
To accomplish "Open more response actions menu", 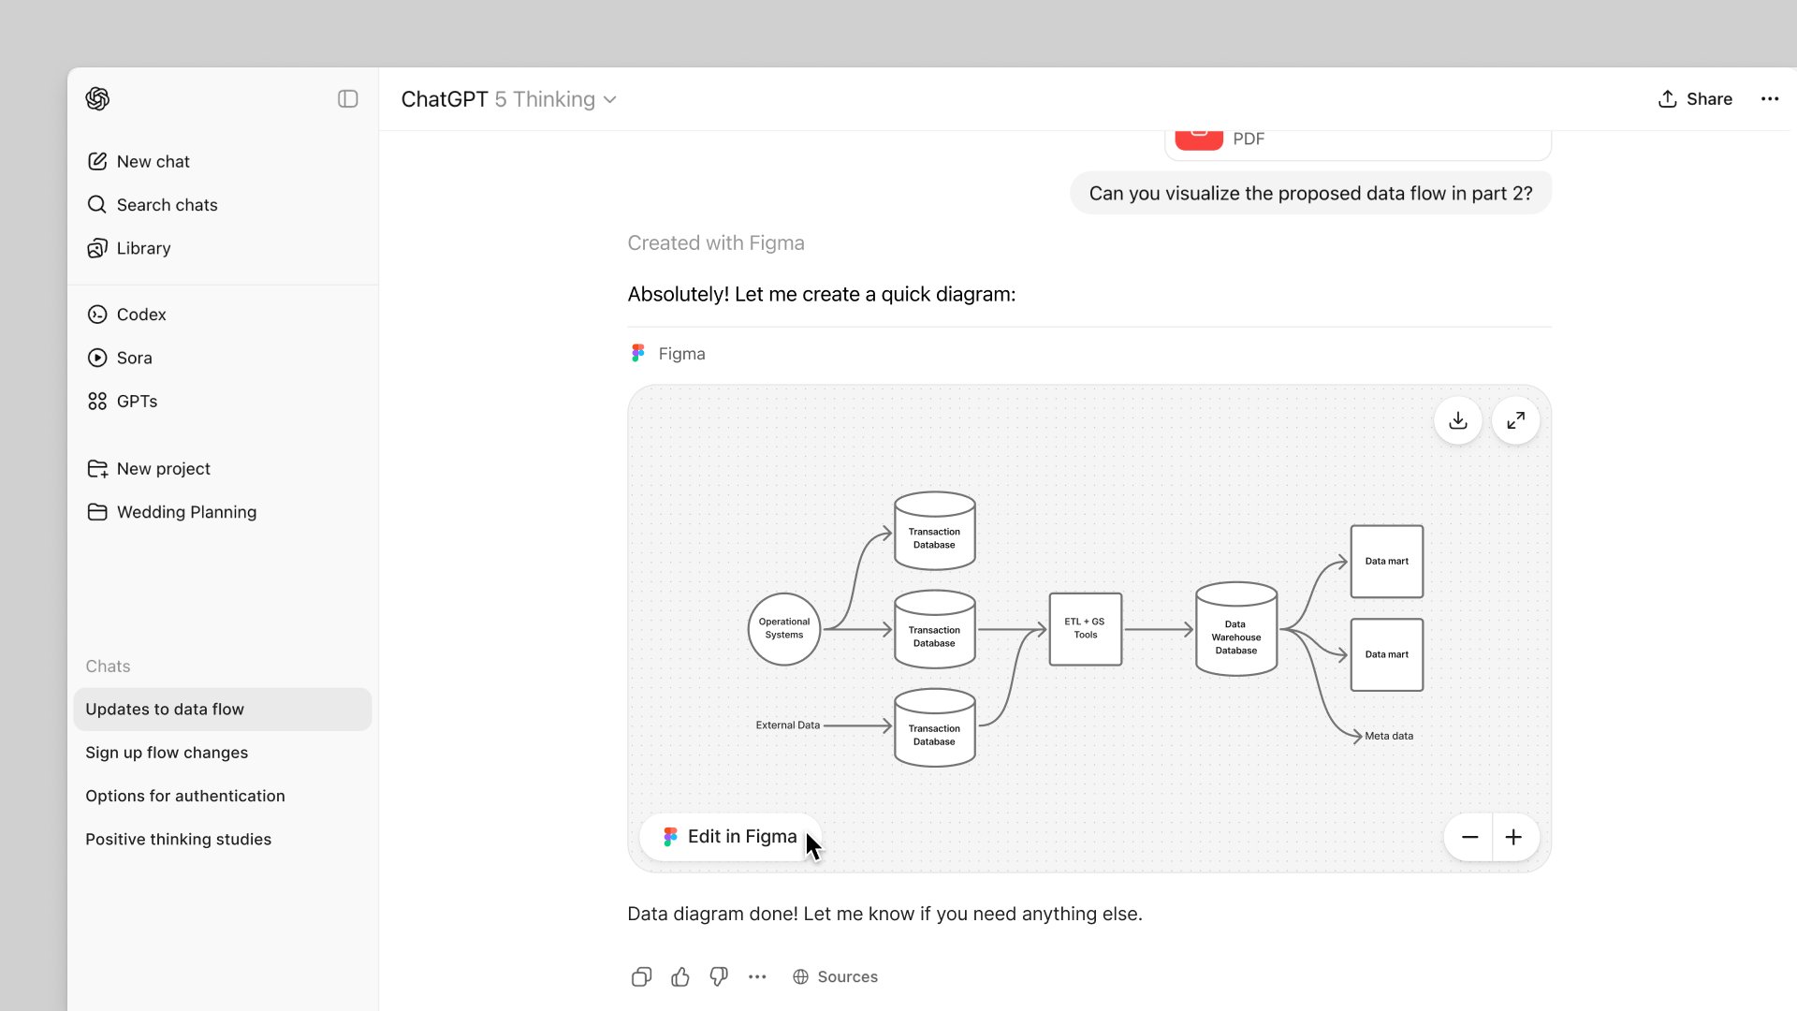I will [x=758, y=976].
